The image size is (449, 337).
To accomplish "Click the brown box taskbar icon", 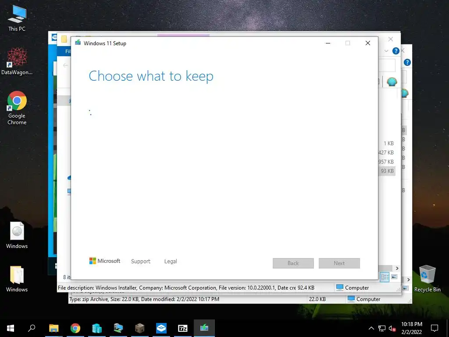I will 140,328.
